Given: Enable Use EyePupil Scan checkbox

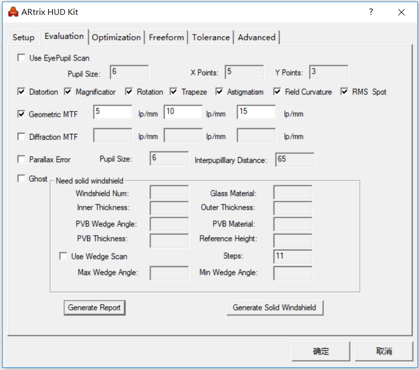Looking at the screenshot, I should pyautogui.click(x=21, y=58).
